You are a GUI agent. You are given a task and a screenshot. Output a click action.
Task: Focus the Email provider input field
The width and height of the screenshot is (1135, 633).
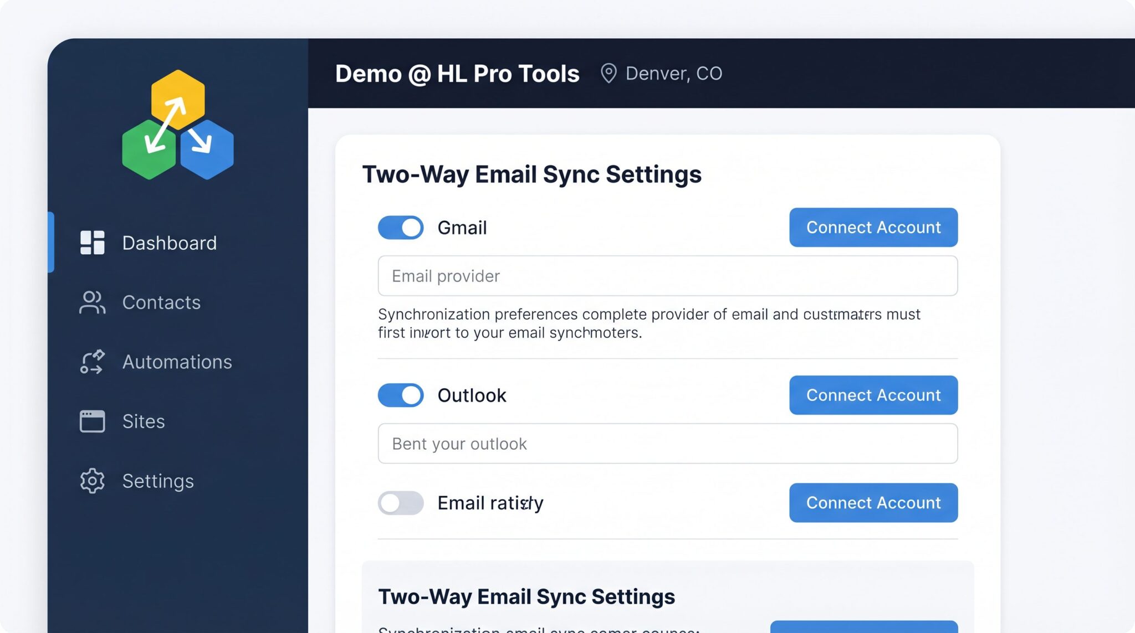(x=668, y=276)
